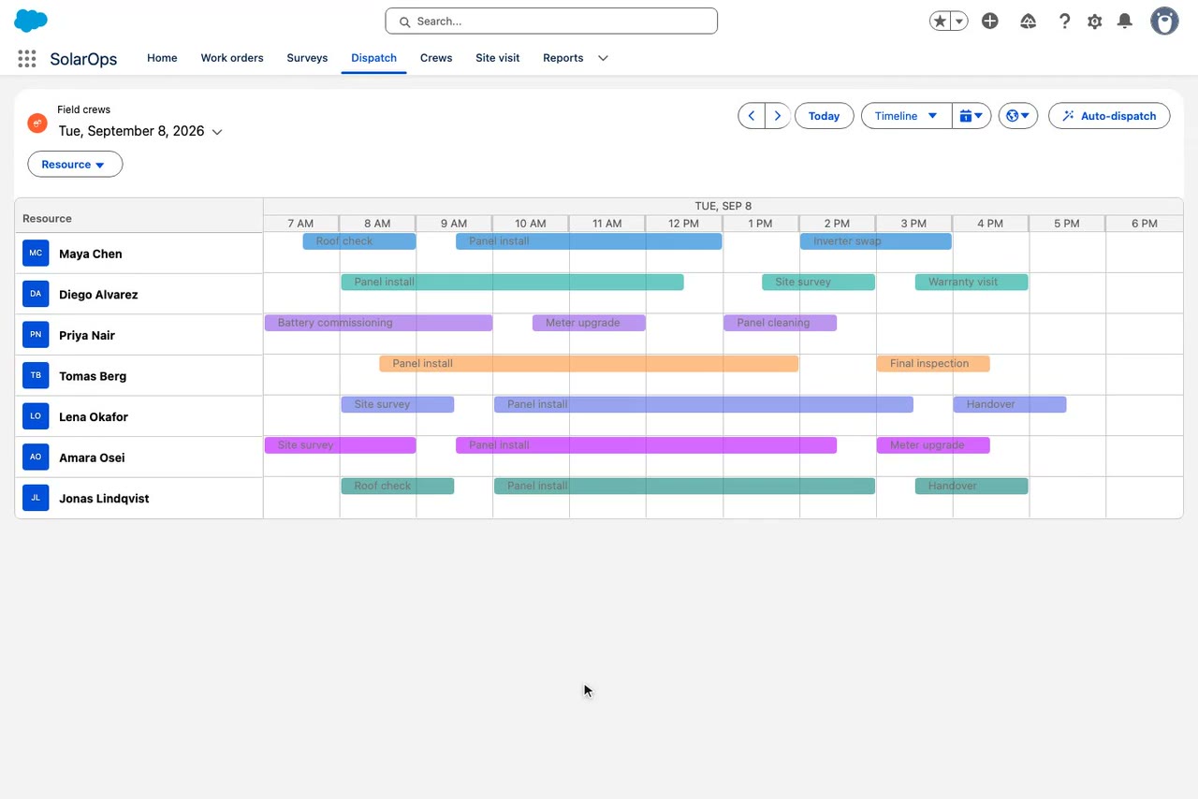Open the date selector chevron
This screenshot has height=799, width=1198.
tap(217, 132)
